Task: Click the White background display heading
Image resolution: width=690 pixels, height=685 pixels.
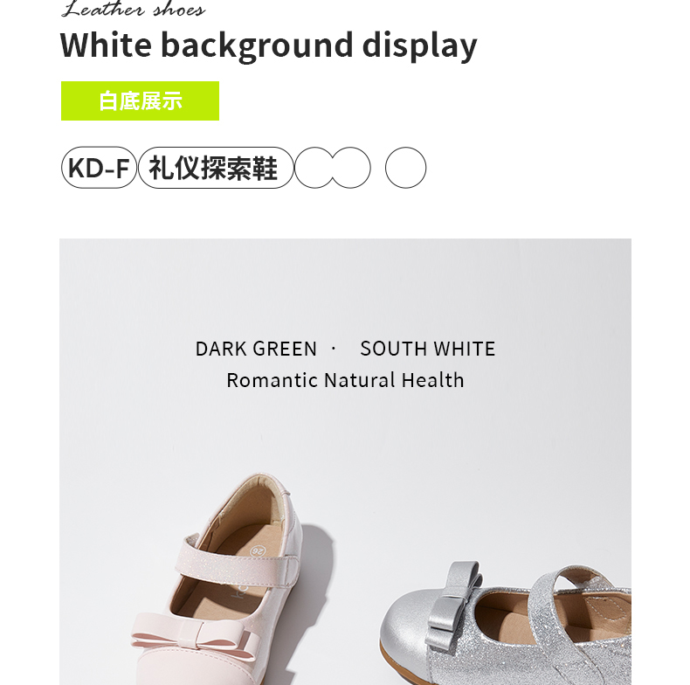Action: click(x=268, y=45)
